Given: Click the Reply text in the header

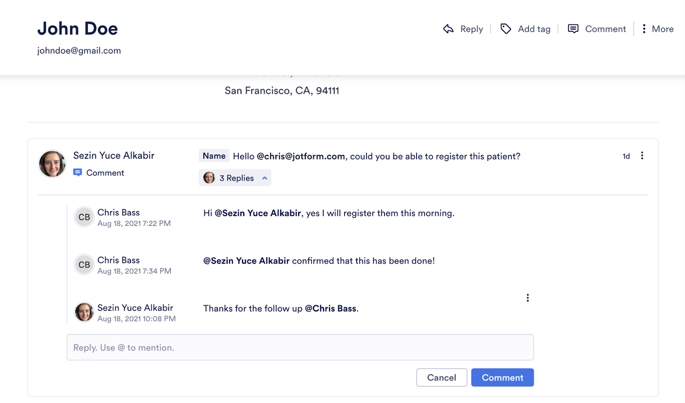Looking at the screenshot, I should coord(471,29).
